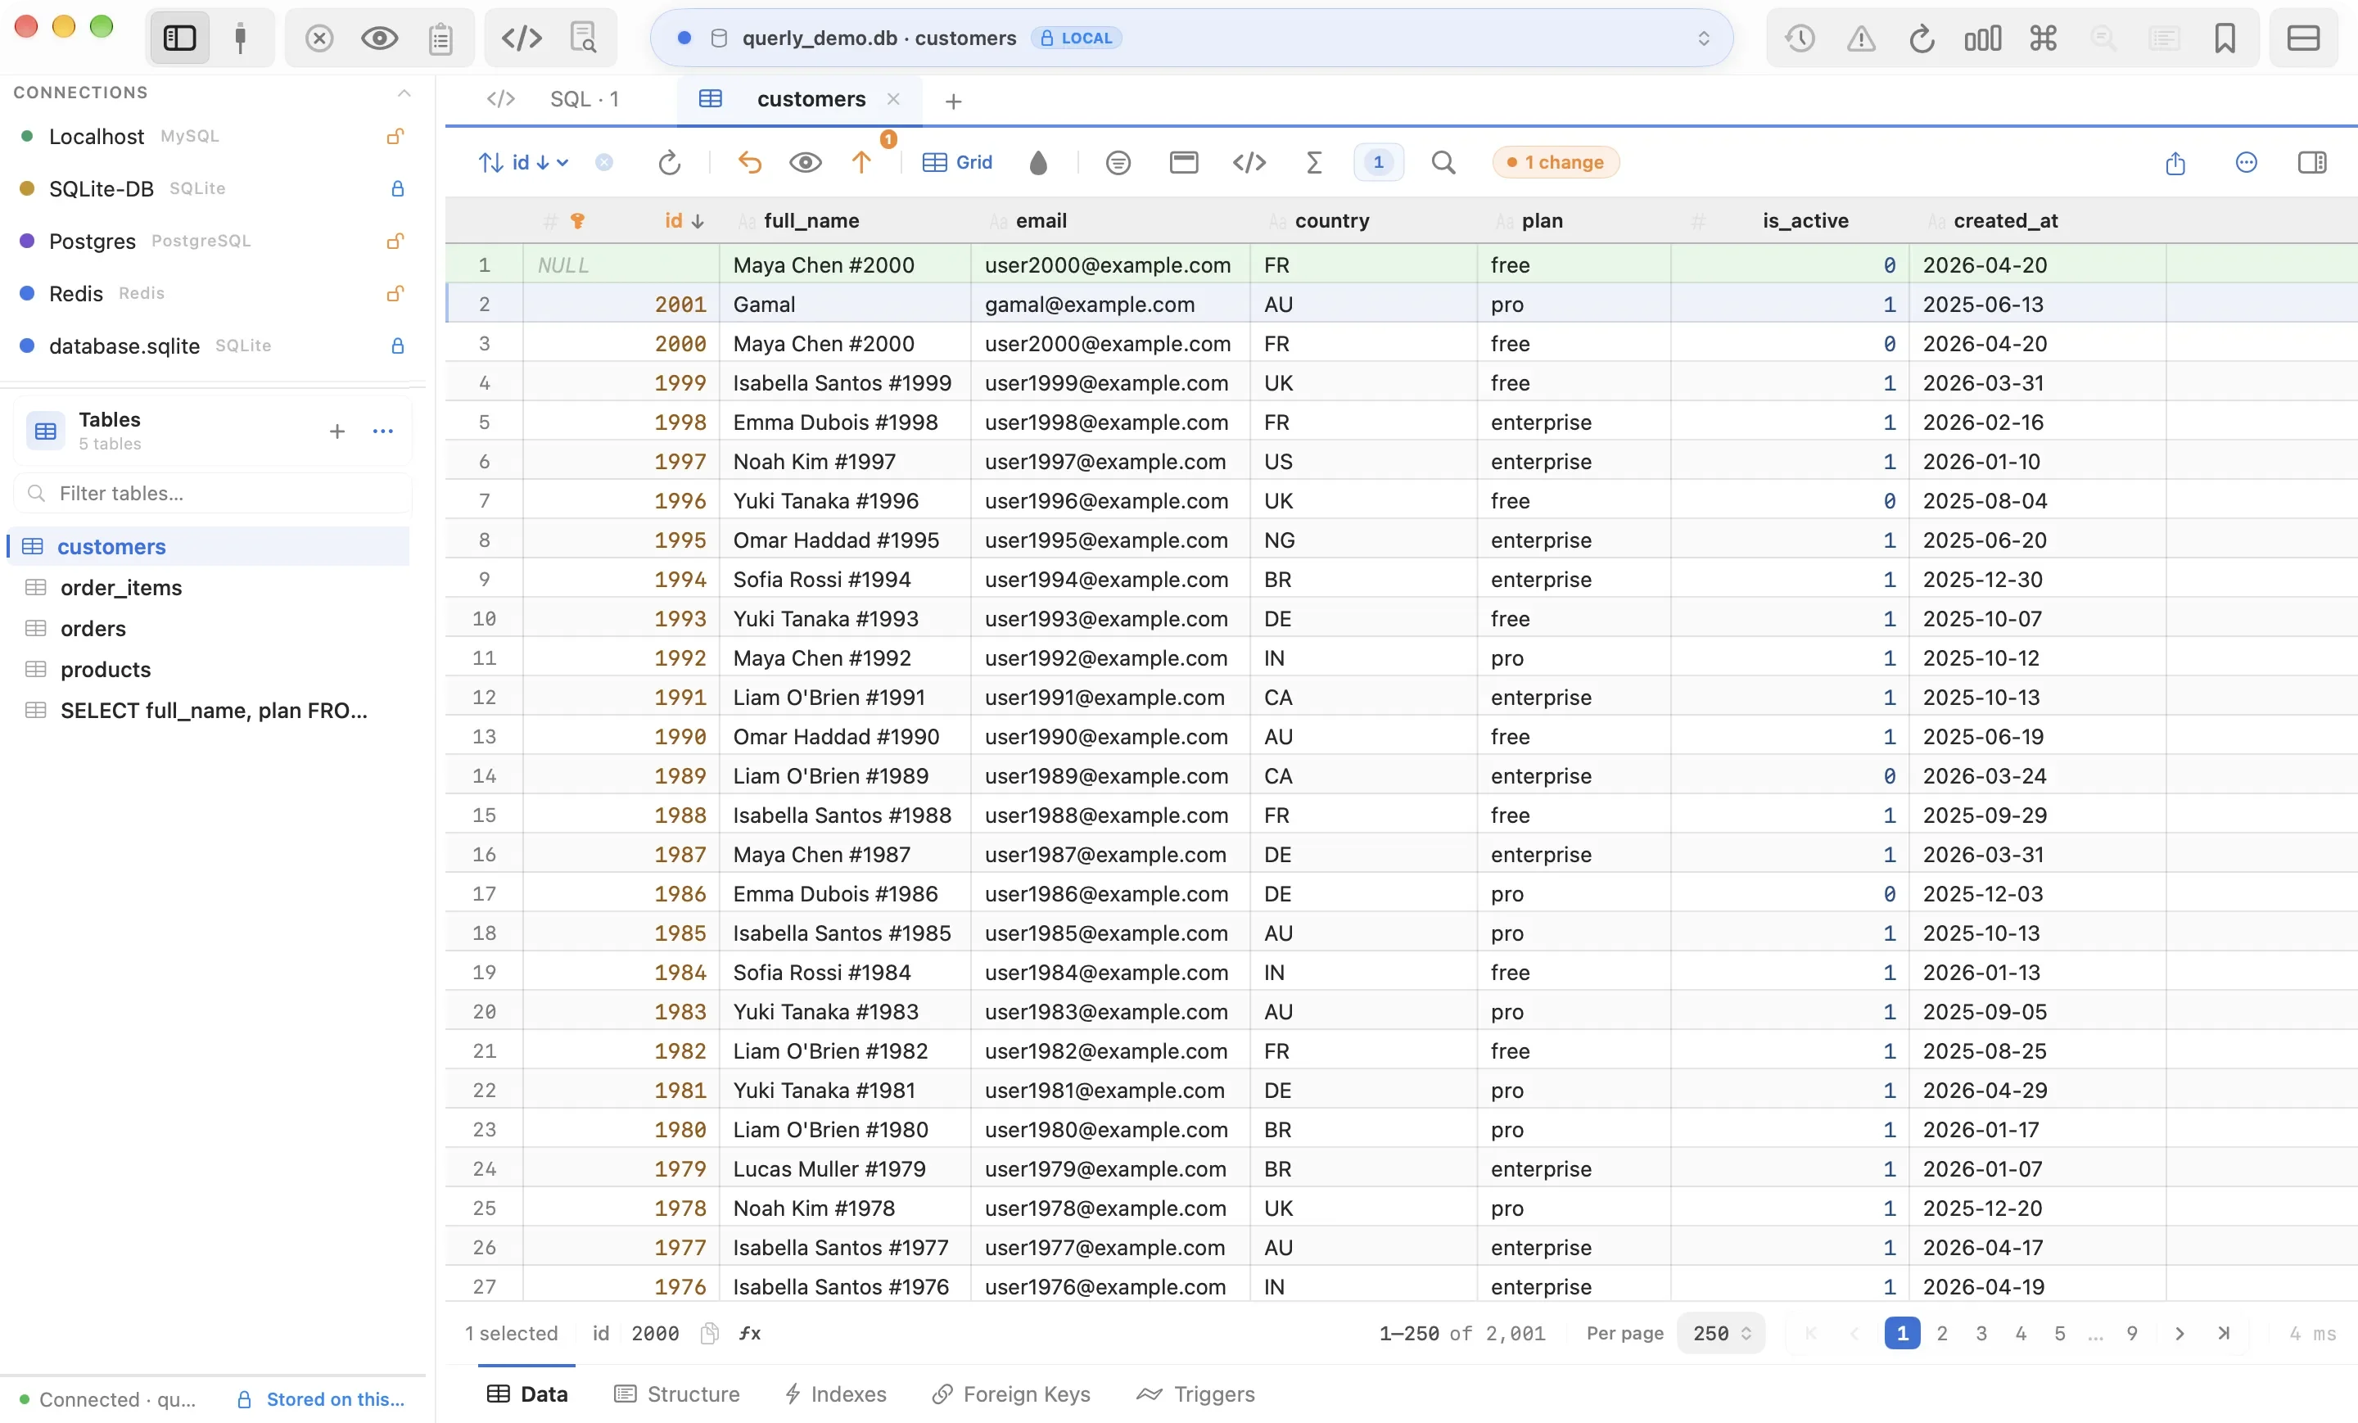Click the 1 change badge
The image size is (2358, 1423).
tap(1555, 162)
